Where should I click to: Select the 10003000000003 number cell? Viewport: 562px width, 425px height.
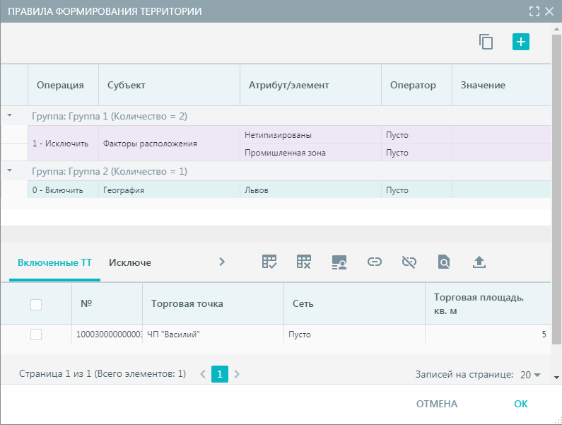107,334
